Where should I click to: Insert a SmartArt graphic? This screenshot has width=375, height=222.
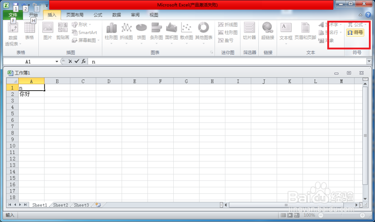coord(84,33)
